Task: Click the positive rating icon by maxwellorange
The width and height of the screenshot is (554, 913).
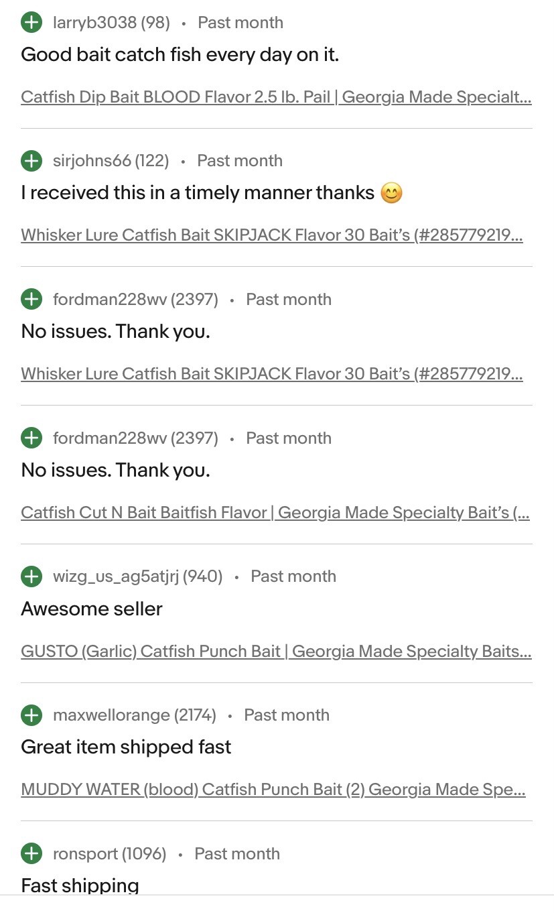Action: click(x=31, y=715)
